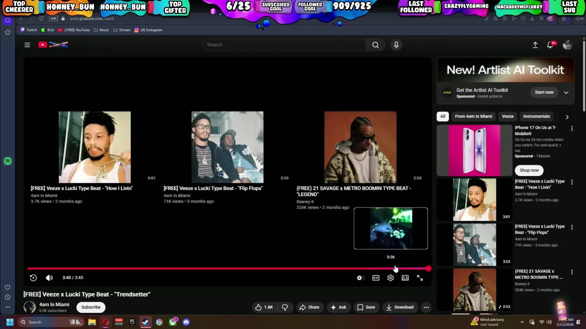Open 21 SAVAGE "LEGEND" endscreen thumbnail
586x329 pixels.
click(360, 147)
